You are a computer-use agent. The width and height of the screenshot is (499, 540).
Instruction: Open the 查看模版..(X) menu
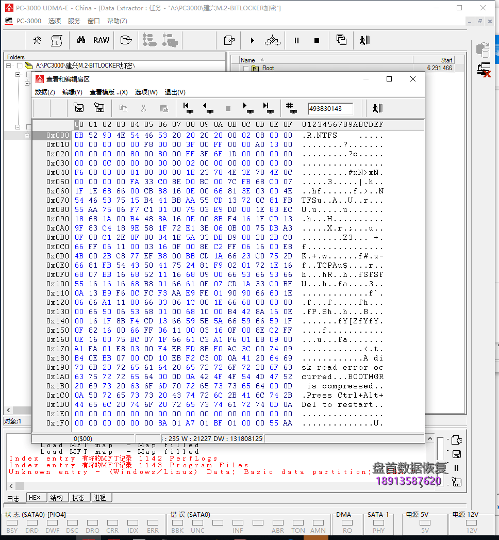(108, 92)
